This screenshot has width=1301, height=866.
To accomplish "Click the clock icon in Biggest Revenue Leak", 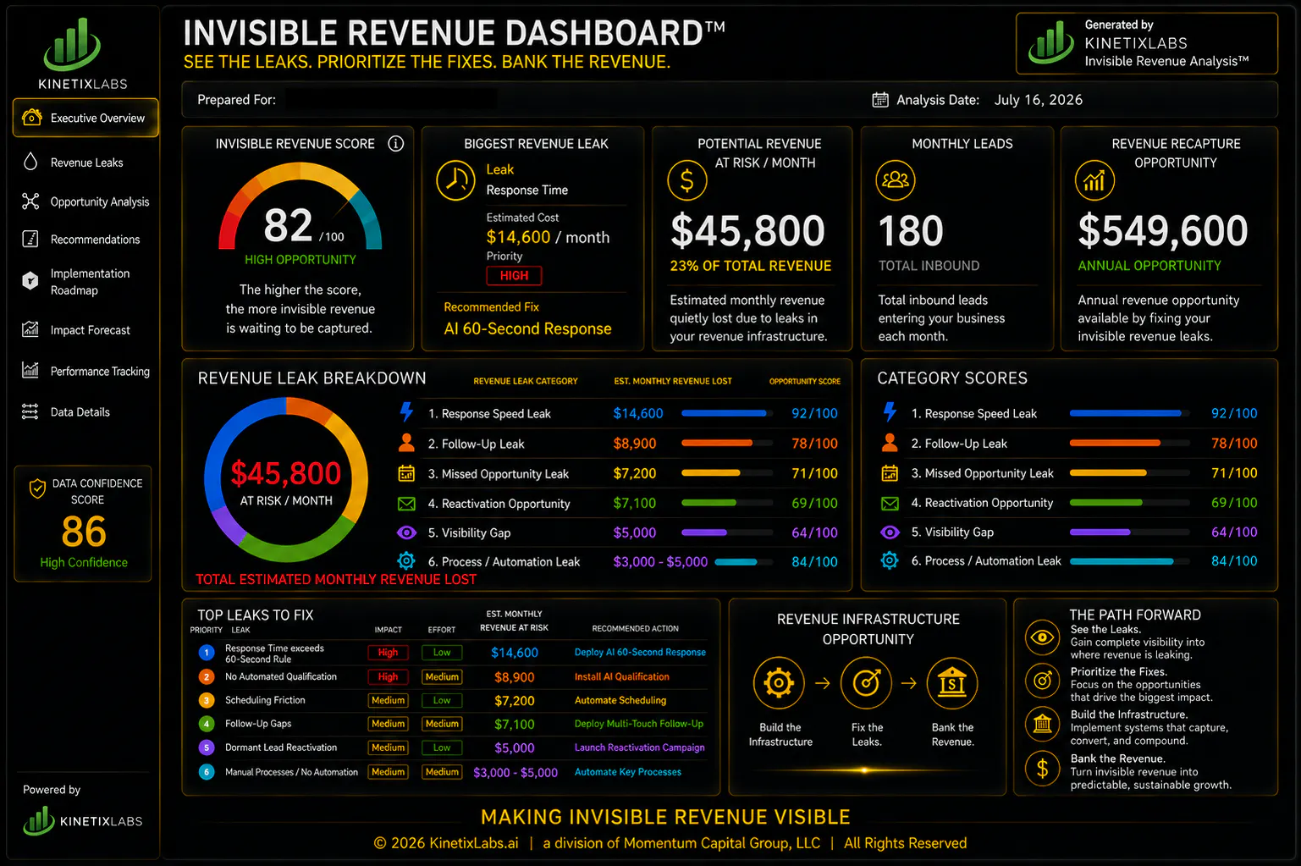I will [455, 181].
